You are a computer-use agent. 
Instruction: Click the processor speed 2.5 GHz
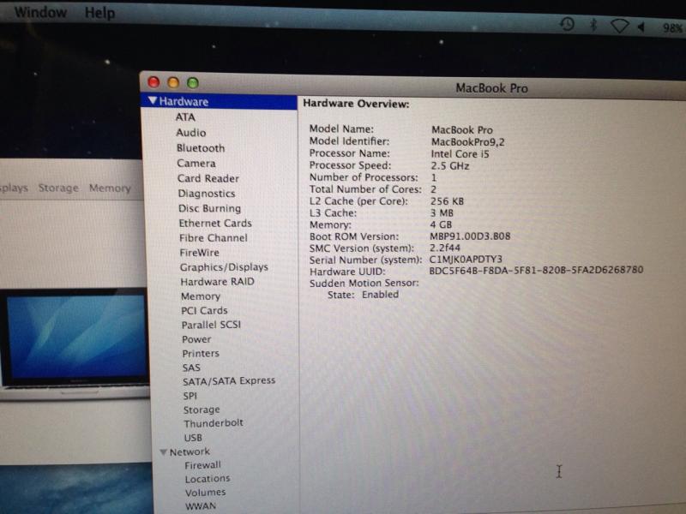tap(449, 165)
